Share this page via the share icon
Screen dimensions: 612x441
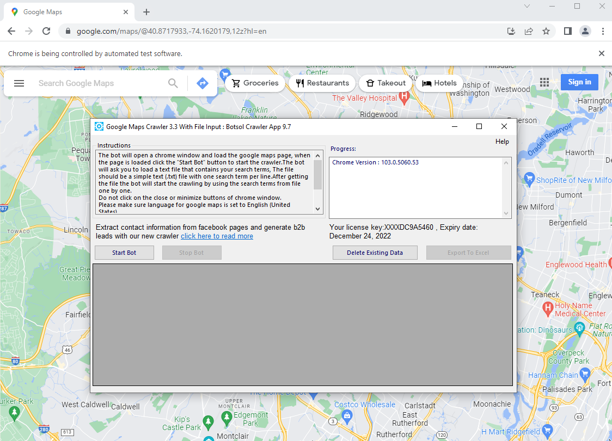[529, 31]
